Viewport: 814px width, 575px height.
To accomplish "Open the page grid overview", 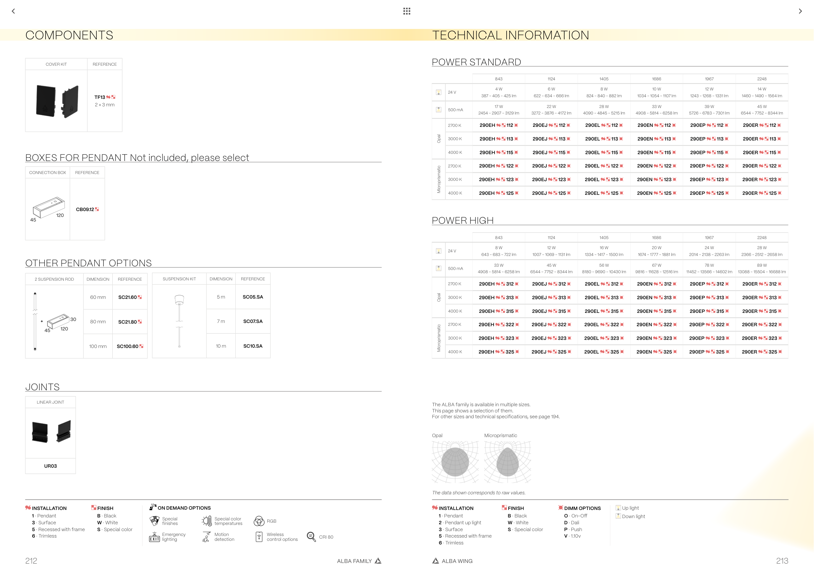I will [407, 11].
